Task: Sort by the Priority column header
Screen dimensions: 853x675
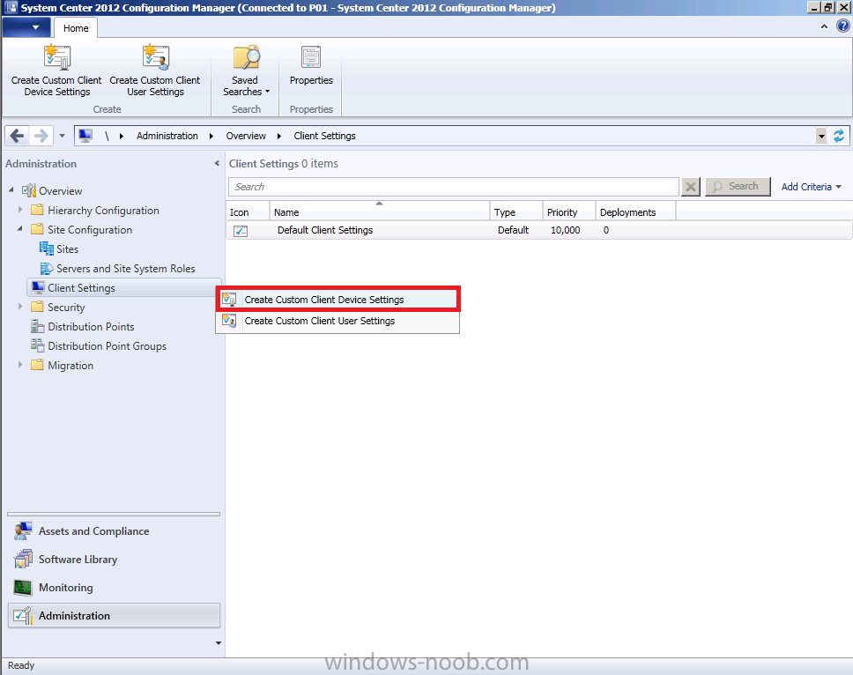Action: 569,211
